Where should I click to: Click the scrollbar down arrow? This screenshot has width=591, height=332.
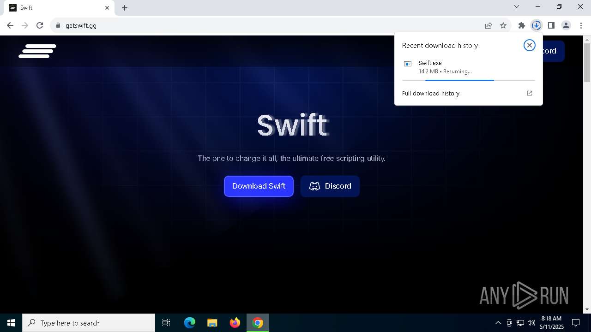click(587, 309)
